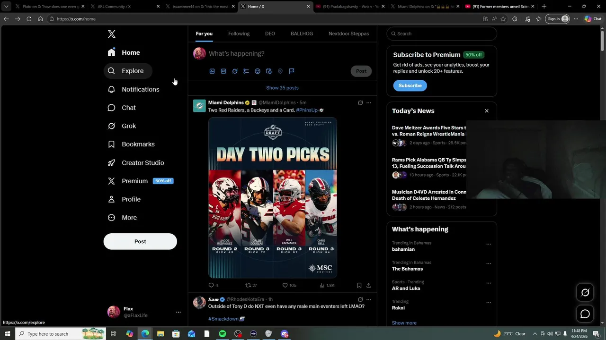
Task: Open options on Sam's post
Action: point(369,299)
